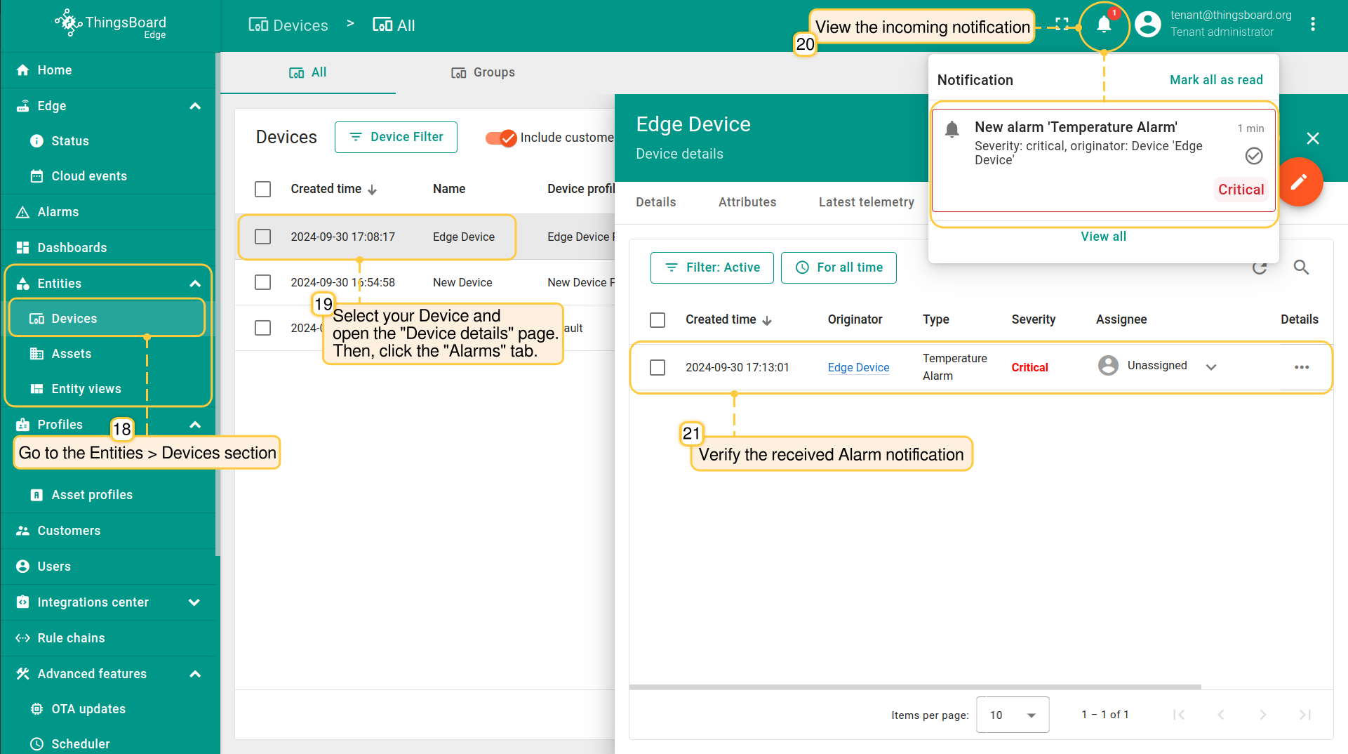
Task: Click the Device Filter button
Action: 396,137
